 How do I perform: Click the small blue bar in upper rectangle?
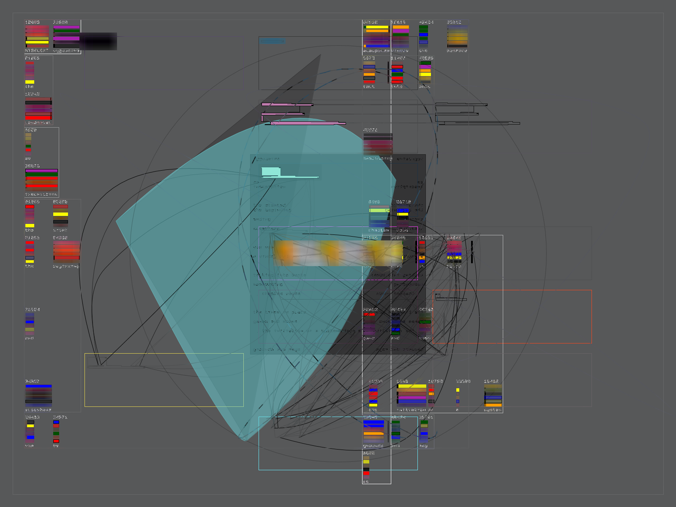[273, 41]
